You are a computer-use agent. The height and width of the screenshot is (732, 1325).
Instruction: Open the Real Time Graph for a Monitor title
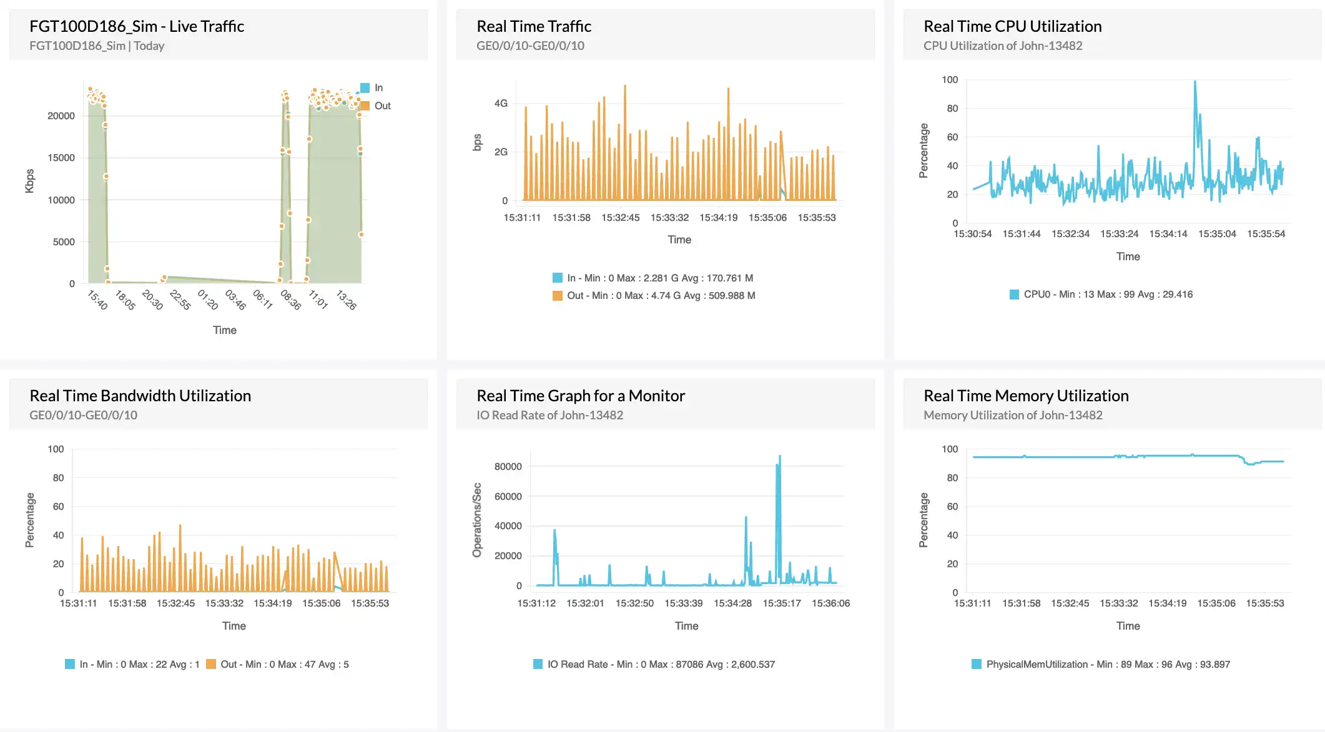pos(581,396)
